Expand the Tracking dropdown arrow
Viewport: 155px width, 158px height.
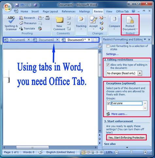[x=81, y=29]
